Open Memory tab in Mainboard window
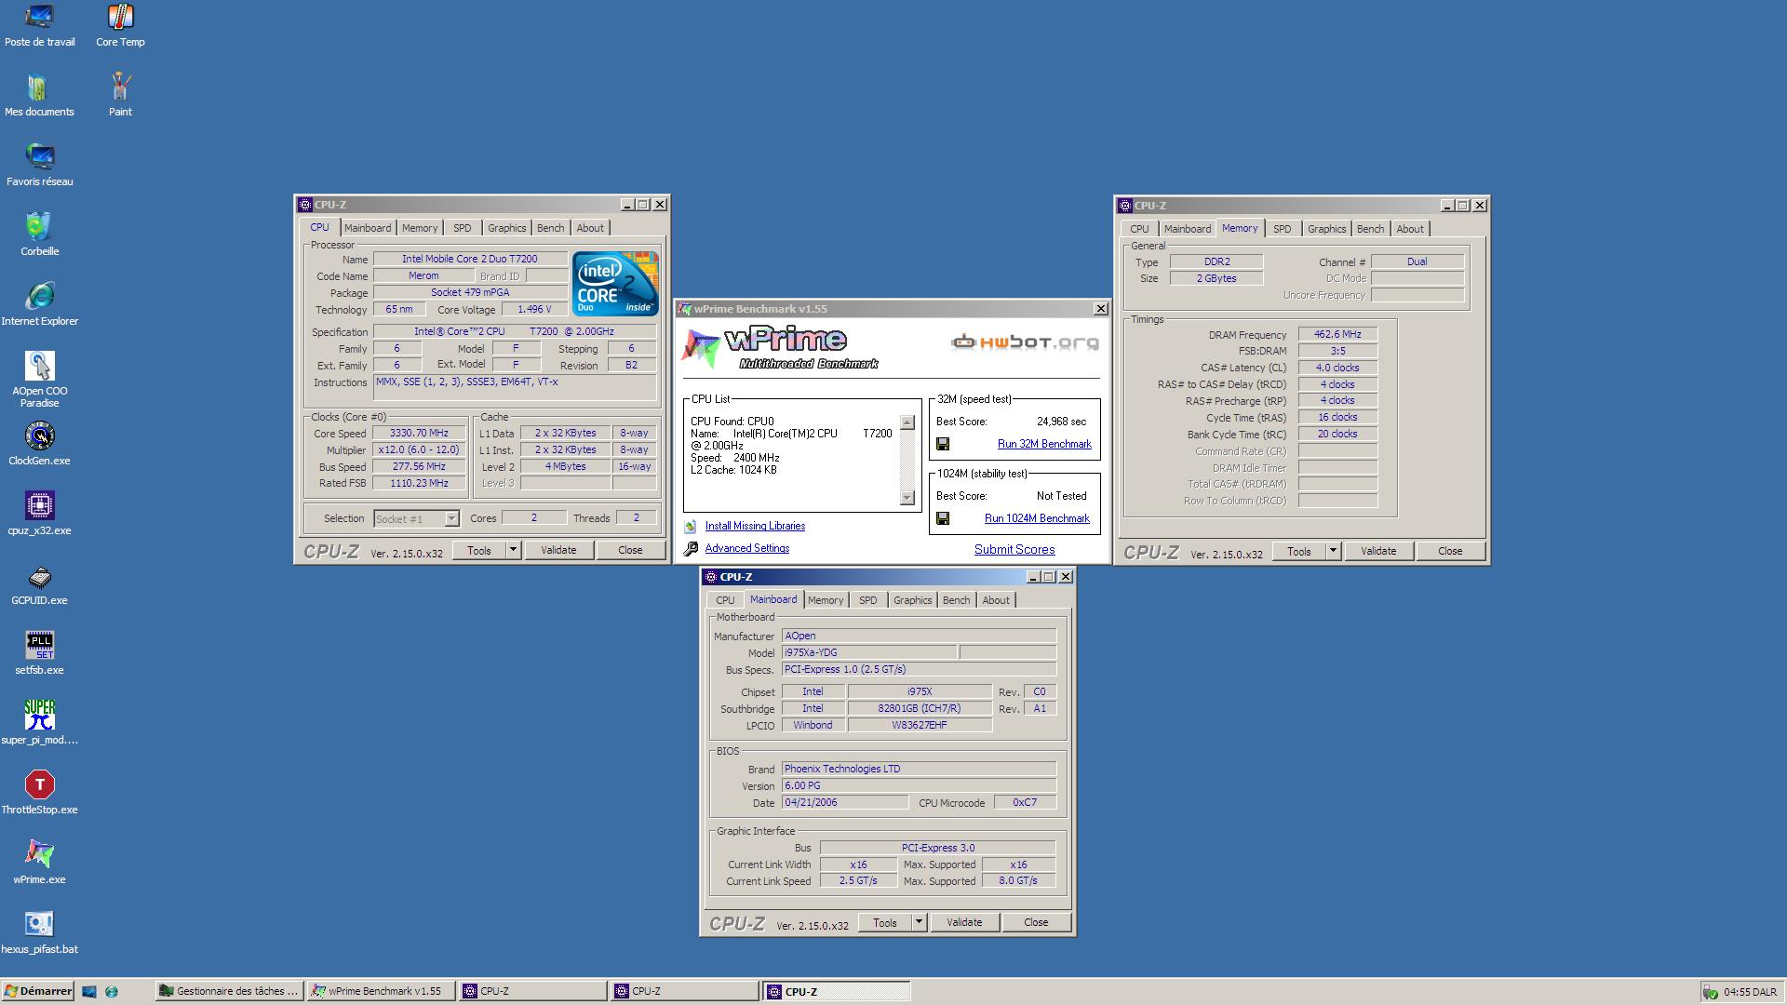Image resolution: width=1787 pixels, height=1005 pixels. point(826,600)
